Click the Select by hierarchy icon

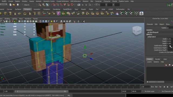(40, 5)
